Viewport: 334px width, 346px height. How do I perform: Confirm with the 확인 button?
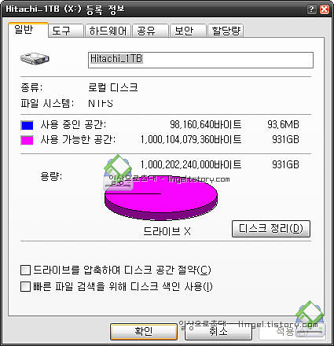[x=144, y=332]
